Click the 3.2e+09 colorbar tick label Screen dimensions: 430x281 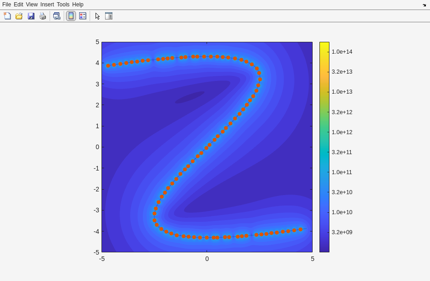pyautogui.click(x=342, y=232)
